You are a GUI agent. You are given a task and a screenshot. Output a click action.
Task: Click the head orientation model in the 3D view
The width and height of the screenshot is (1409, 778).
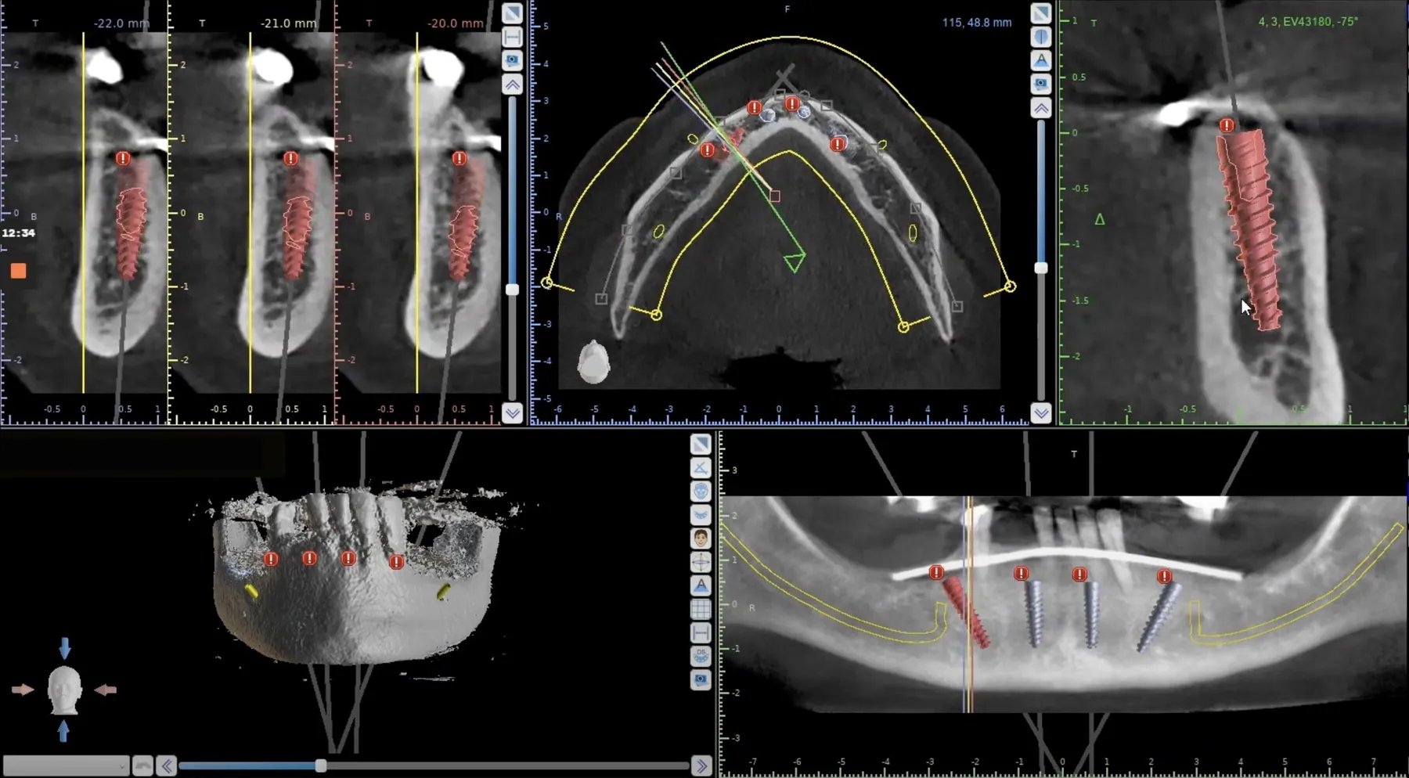click(64, 690)
